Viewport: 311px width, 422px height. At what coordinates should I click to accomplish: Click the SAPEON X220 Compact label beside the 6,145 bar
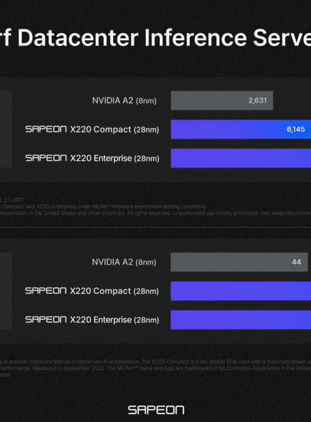click(x=92, y=129)
